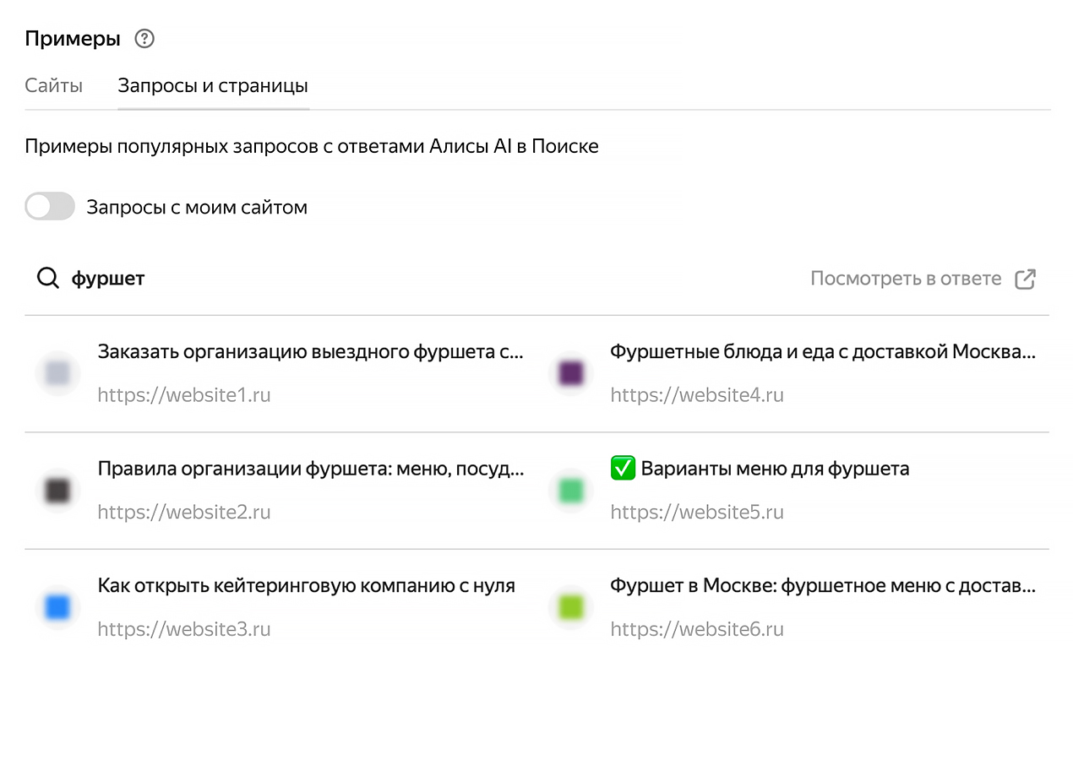
Task: Click the teal-green favicon for website5.ru
Action: [x=571, y=490]
